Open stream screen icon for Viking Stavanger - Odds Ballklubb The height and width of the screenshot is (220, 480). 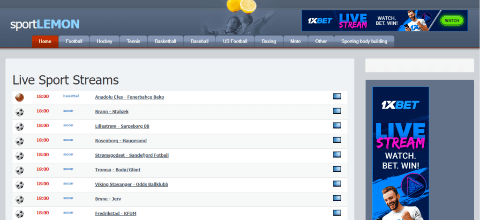(x=337, y=183)
